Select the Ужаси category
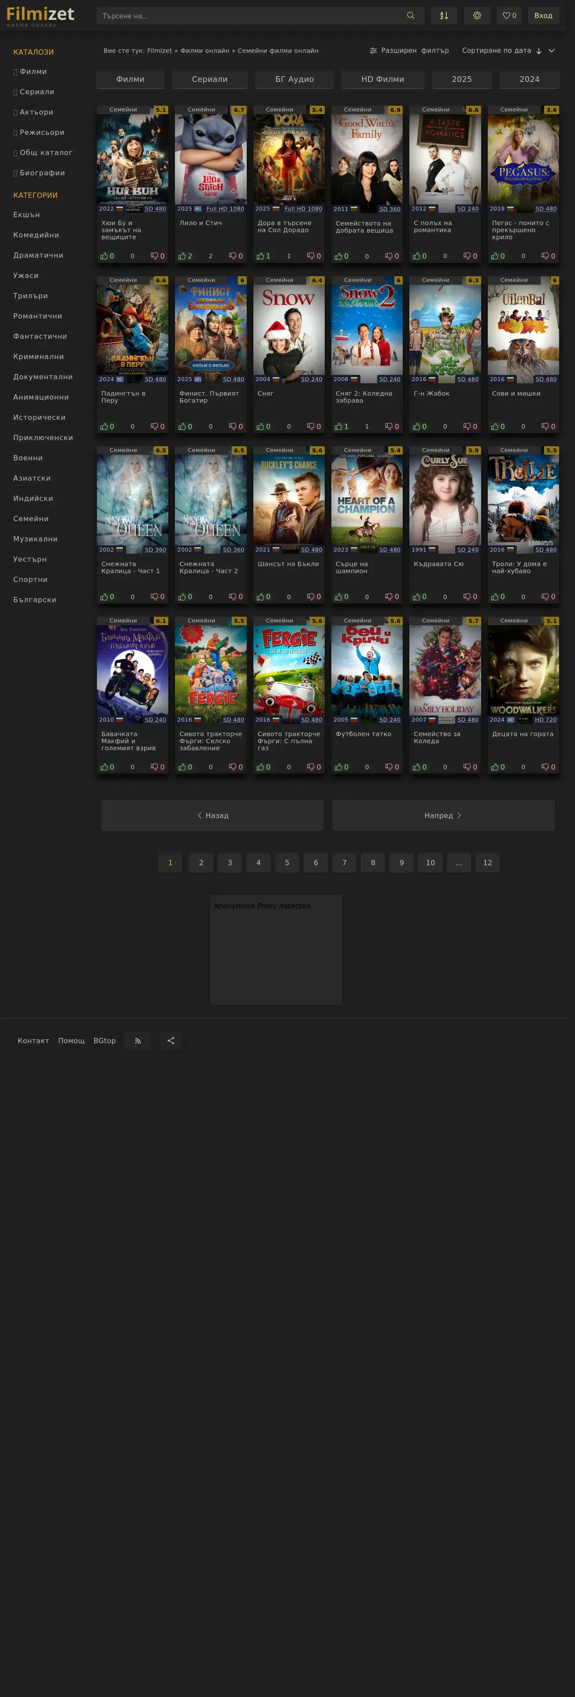 pos(26,275)
